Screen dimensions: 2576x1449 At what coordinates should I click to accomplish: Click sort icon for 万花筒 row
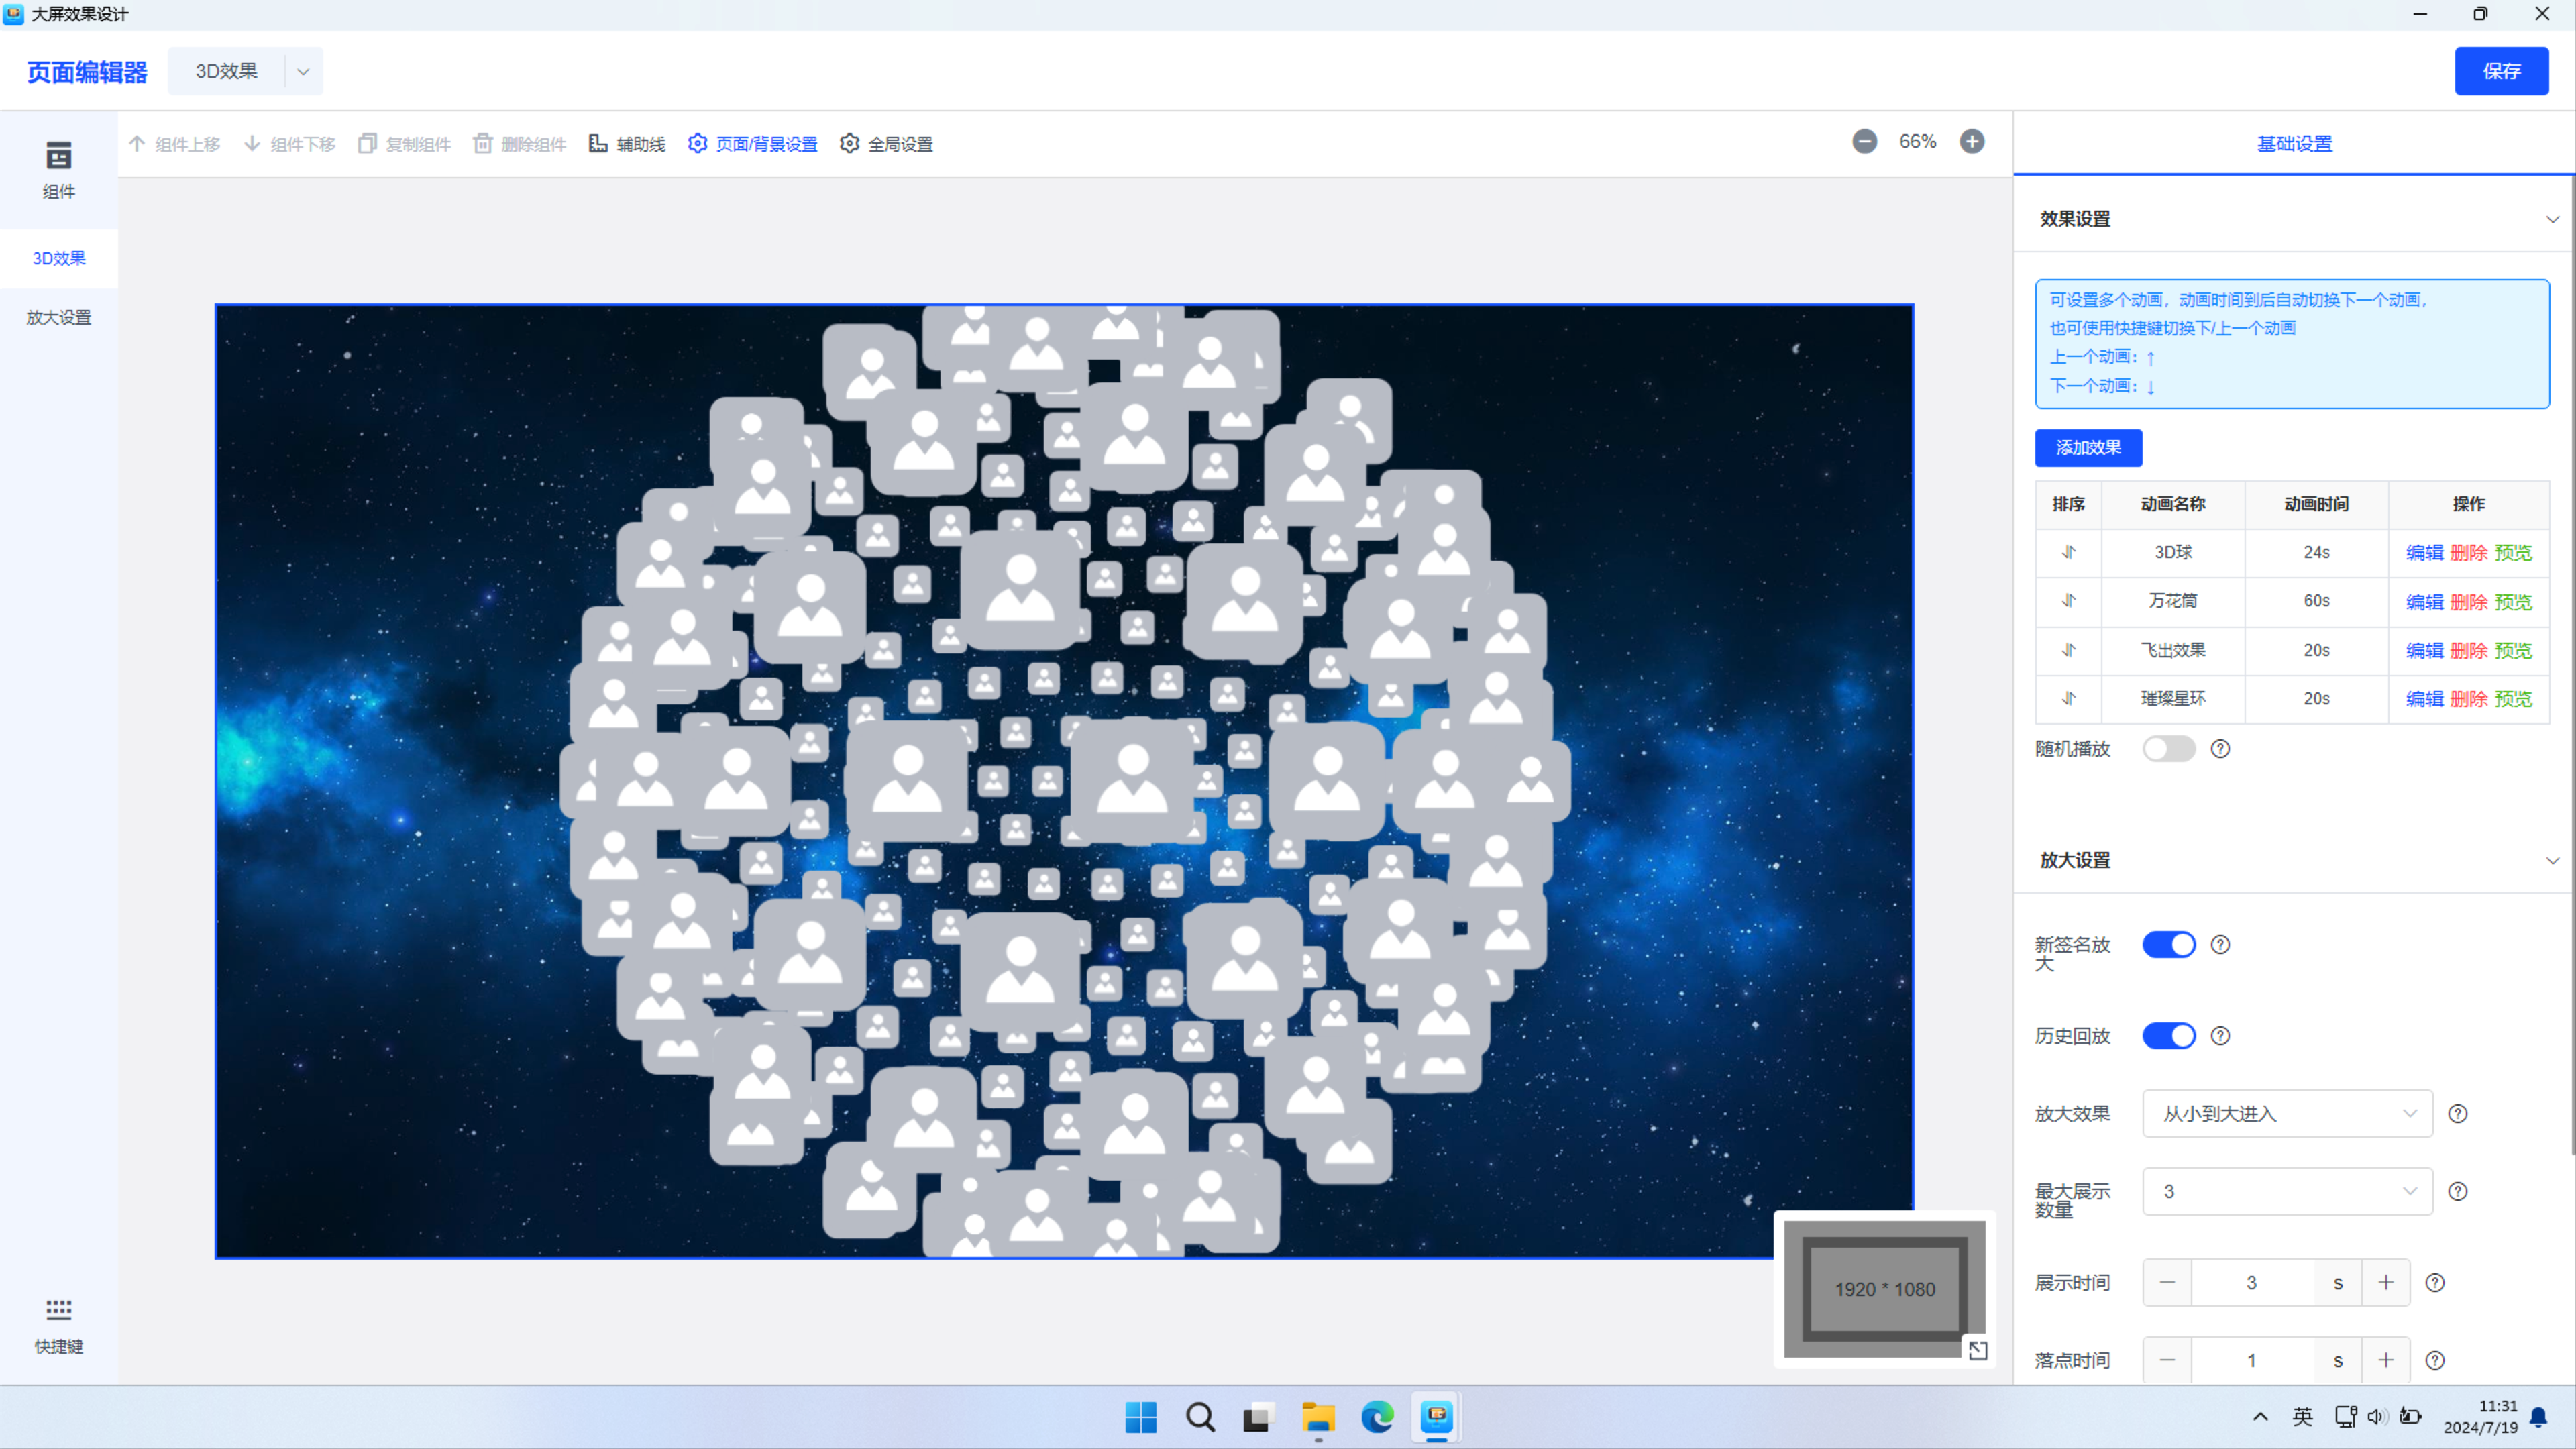coord(2068,601)
